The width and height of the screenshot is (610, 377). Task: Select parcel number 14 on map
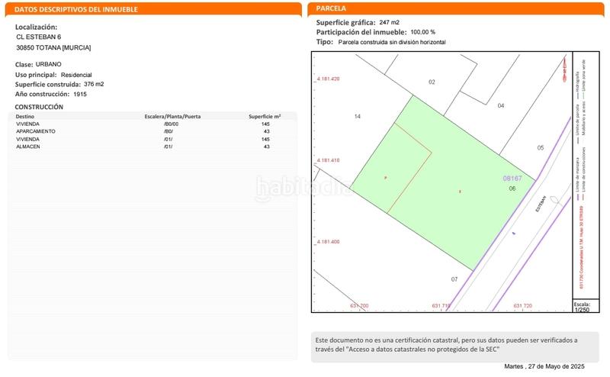[357, 117]
